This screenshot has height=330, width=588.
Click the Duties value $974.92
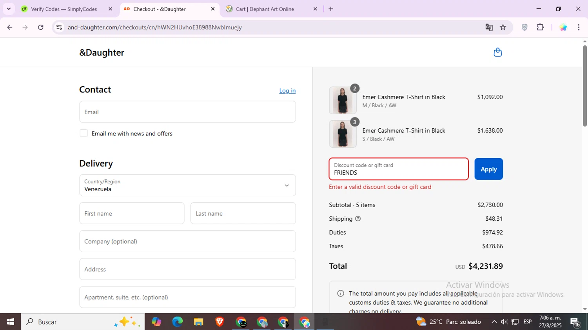click(x=492, y=232)
